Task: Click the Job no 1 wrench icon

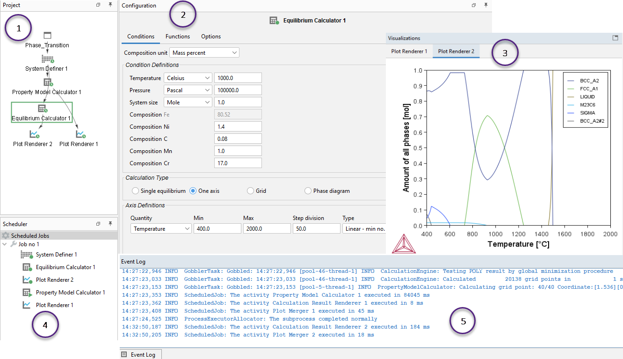Action: 14,244
